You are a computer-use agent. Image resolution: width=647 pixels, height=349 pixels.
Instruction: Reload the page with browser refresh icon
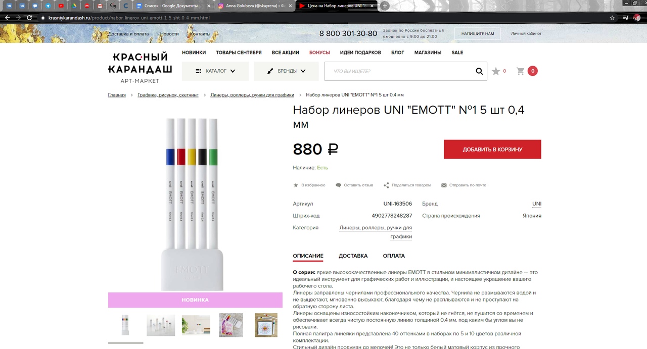[29, 18]
